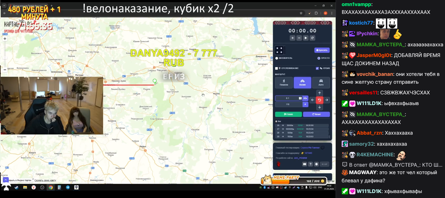Click the purple ₽ button beside 110
Image resolution: width=445 pixels, height=198 pixels.
[x=305, y=104]
